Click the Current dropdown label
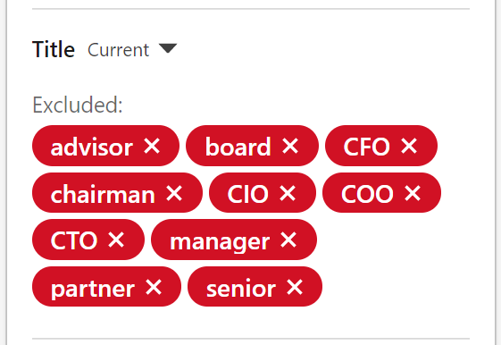The height and width of the screenshot is (345, 501). pyautogui.click(x=118, y=50)
